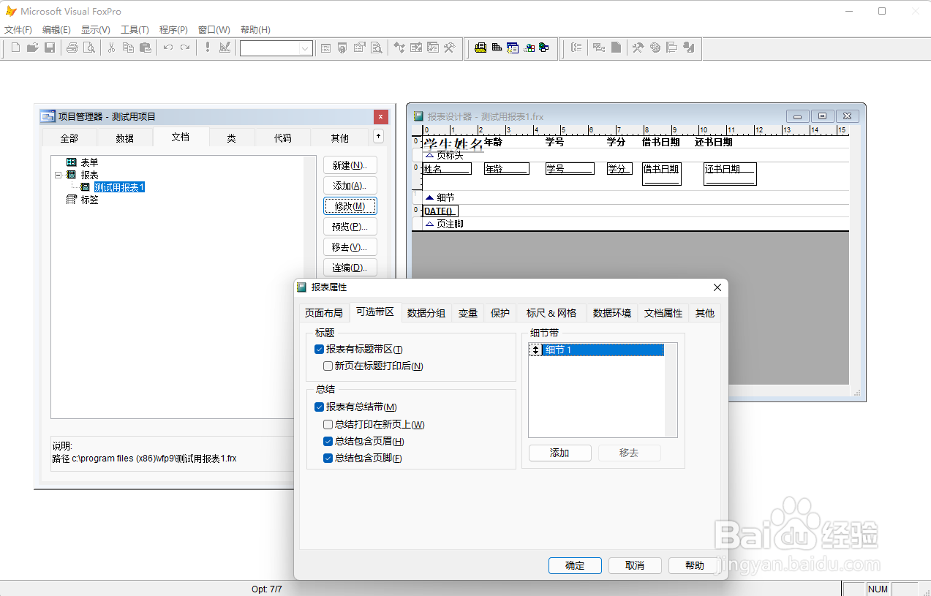The width and height of the screenshot is (931, 596).
Task: Click the Paste clipboard icon
Action: (146, 48)
